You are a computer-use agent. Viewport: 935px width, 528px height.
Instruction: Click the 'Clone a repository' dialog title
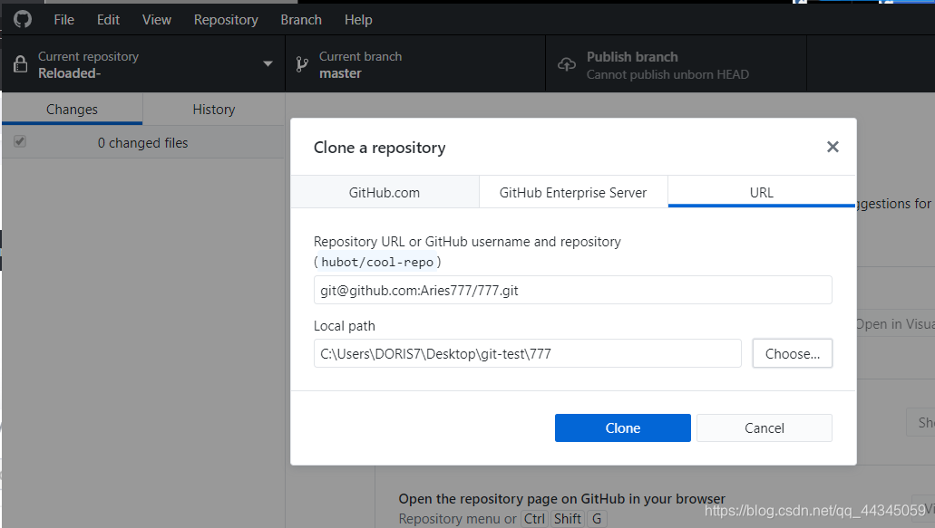click(380, 148)
